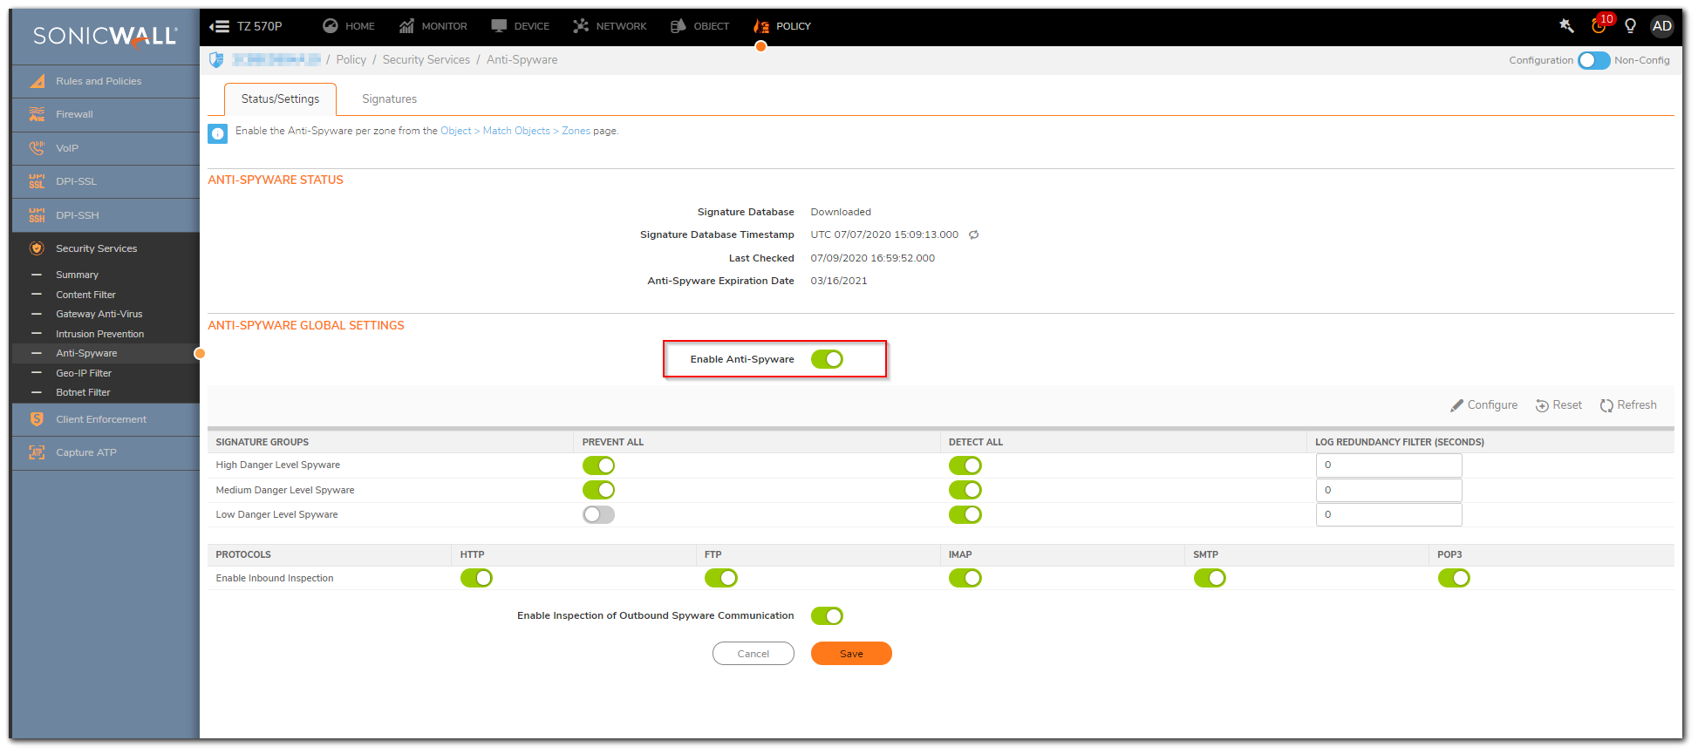Toggle Prevent All for High Danger Level Spyware
Image resolution: width=1698 pixels, height=754 pixels.
(x=598, y=465)
